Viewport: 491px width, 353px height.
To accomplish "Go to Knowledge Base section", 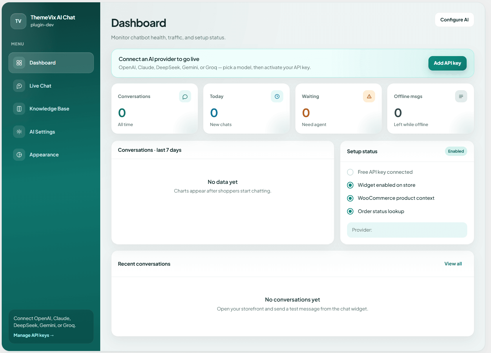I will click(51, 109).
